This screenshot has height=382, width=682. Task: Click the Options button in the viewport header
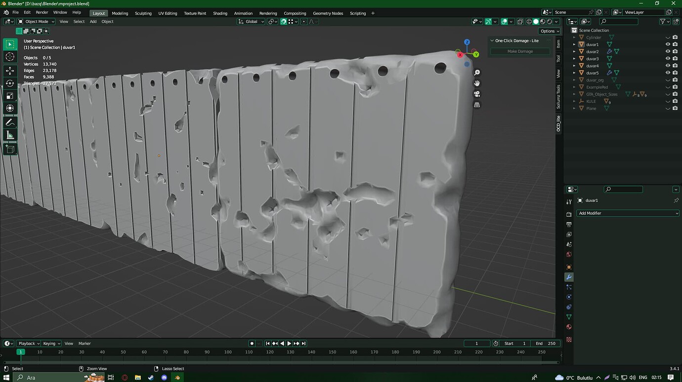coord(548,31)
